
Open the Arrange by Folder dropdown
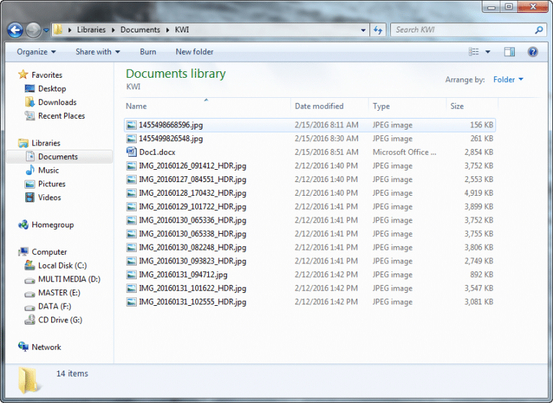[508, 80]
